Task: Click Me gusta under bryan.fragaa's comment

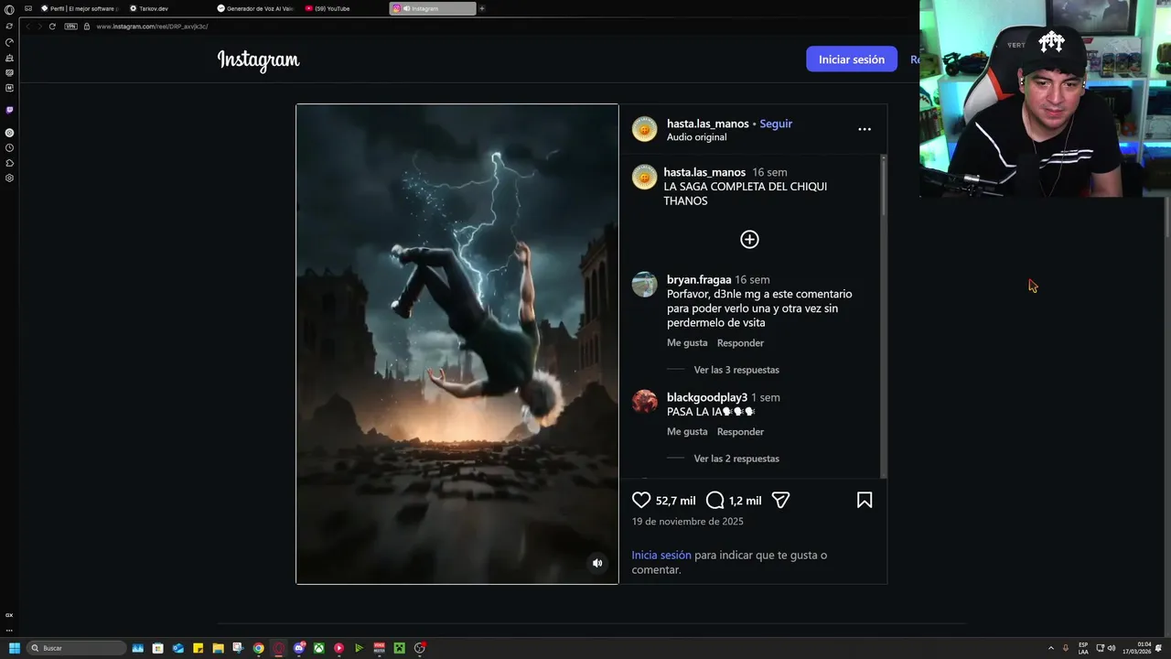Action: point(687,343)
